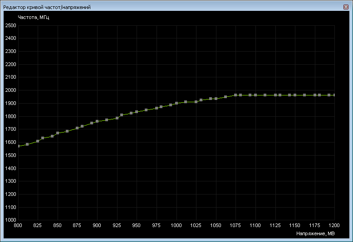353x242 pixels.
Task: Pick the curve point on the 875 mV gridline
Action: pos(77,128)
